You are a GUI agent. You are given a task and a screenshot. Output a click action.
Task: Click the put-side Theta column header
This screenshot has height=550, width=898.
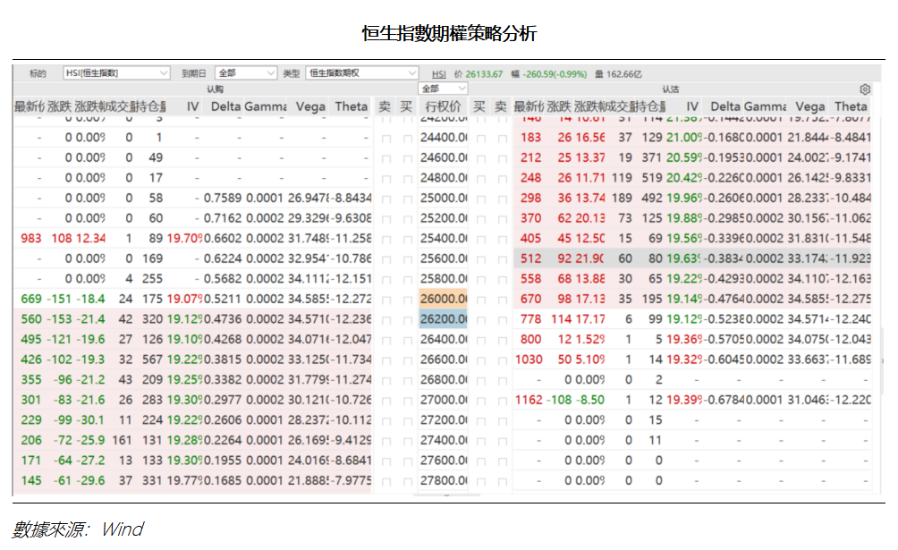coord(851,106)
